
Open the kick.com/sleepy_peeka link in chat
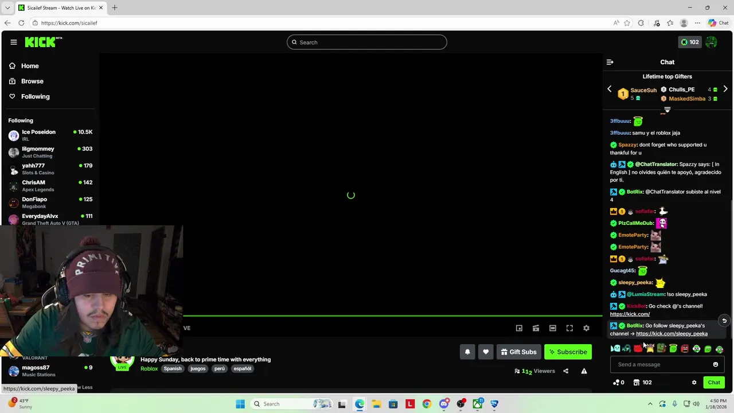[671, 334]
